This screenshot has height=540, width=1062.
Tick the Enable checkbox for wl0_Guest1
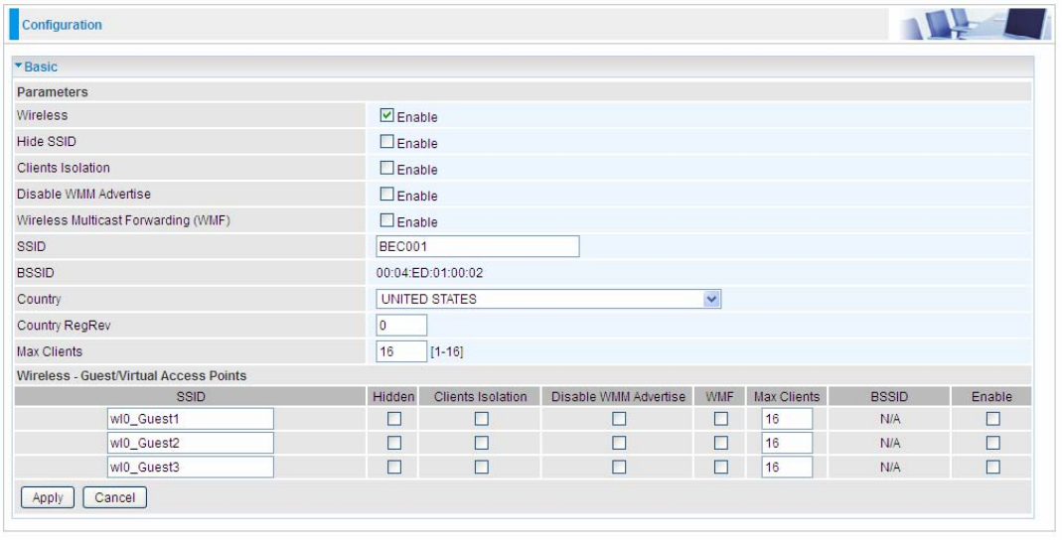click(992, 419)
